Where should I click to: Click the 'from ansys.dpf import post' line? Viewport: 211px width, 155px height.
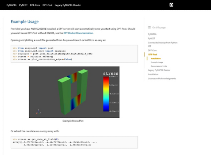(x=33, y=48)
